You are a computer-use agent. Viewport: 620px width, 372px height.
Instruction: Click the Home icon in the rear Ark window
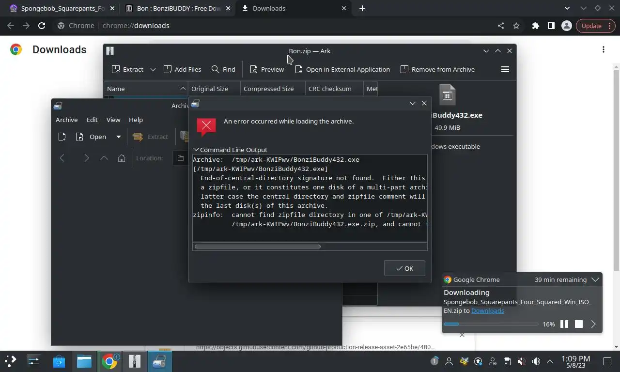[x=122, y=158]
